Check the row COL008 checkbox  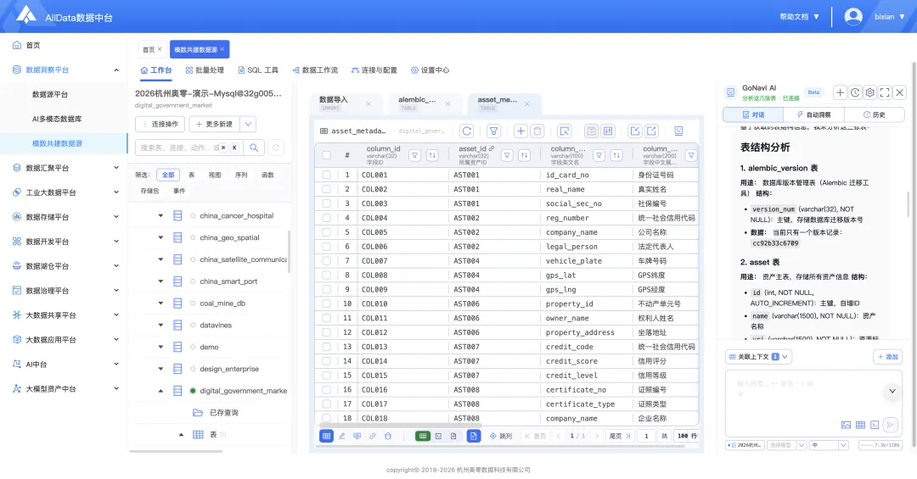point(326,276)
